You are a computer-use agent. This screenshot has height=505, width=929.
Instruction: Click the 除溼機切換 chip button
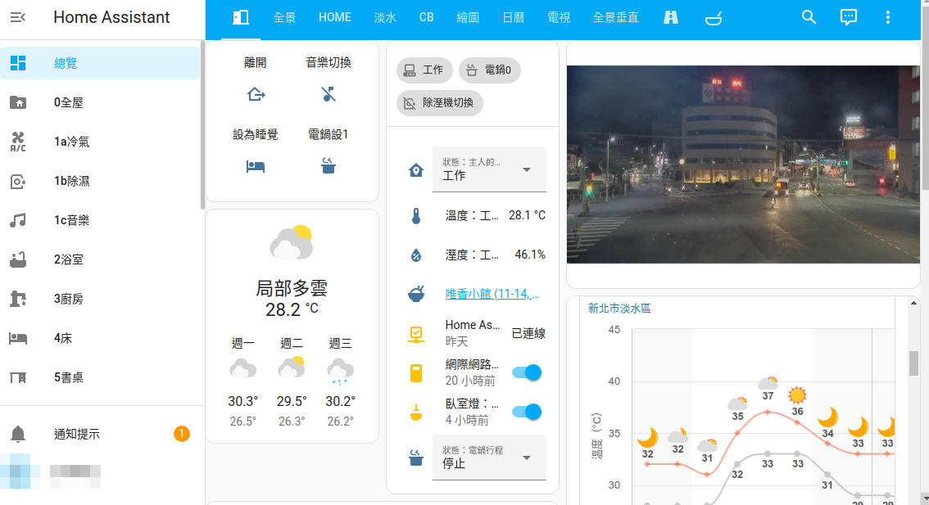[440, 103]
